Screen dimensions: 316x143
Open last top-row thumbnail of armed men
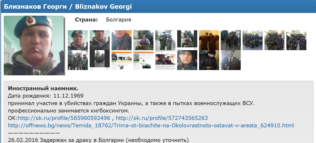pyautogui.click(x=297, y=40)
